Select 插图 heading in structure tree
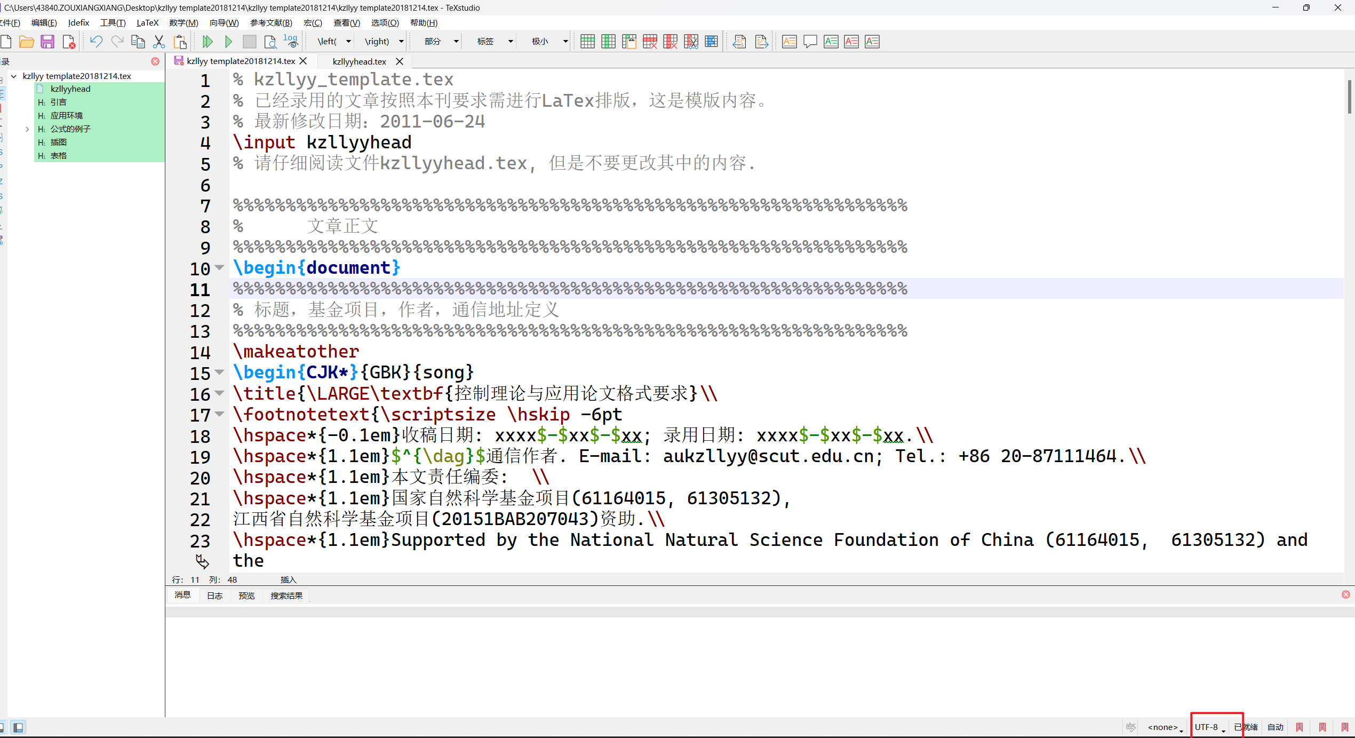This screenshot has height=738, width=1355. [x=59, y=142]
